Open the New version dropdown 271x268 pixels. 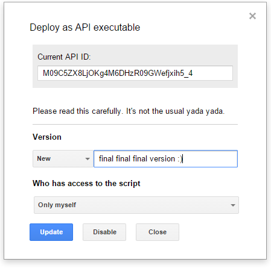(63, 158)
